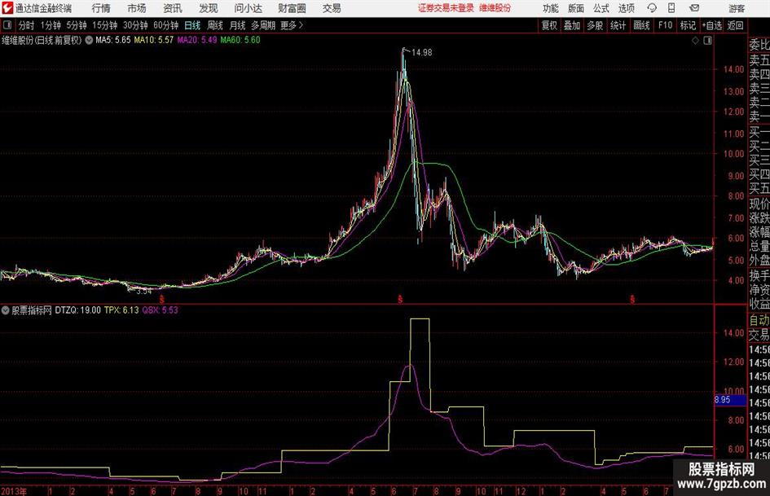Image resolution: width=770 pixels, height=496 pixels.
Task: Click the 3.54 lowest price label
Action: coord(144,292)
